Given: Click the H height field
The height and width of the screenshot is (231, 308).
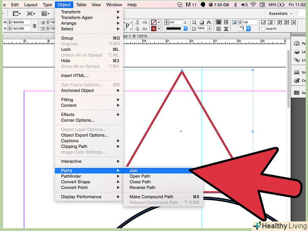Looking at the screenshot, I should pos(21,28).
